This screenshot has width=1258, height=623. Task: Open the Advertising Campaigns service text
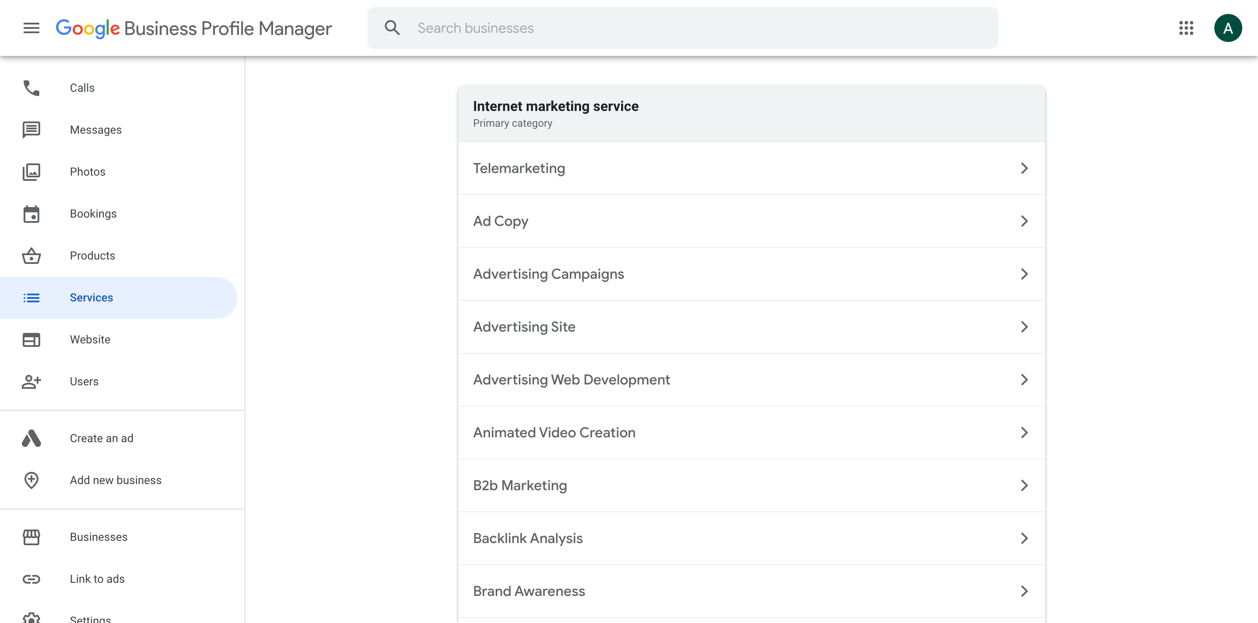pos(549,274)
